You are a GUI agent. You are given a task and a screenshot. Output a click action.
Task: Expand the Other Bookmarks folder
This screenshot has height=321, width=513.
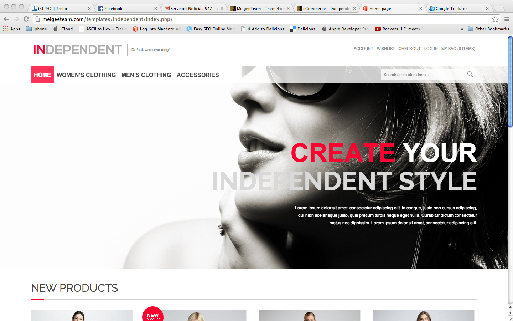point(488,29)
